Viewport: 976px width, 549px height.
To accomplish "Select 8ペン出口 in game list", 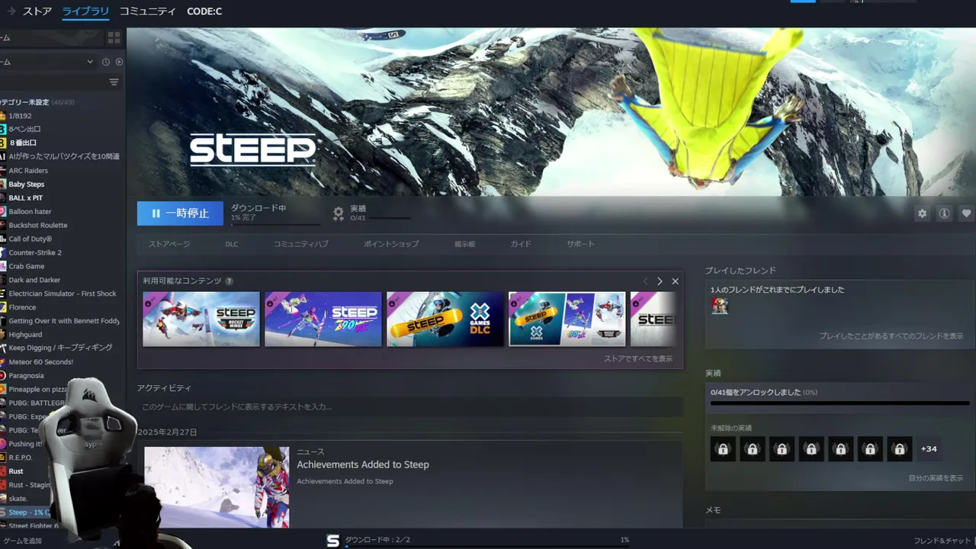I will coord(24,130).
